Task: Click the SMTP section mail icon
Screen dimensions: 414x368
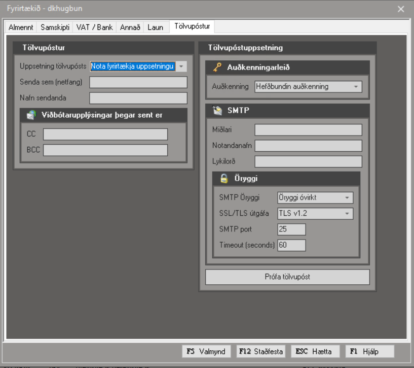Action: coord(218,110)
